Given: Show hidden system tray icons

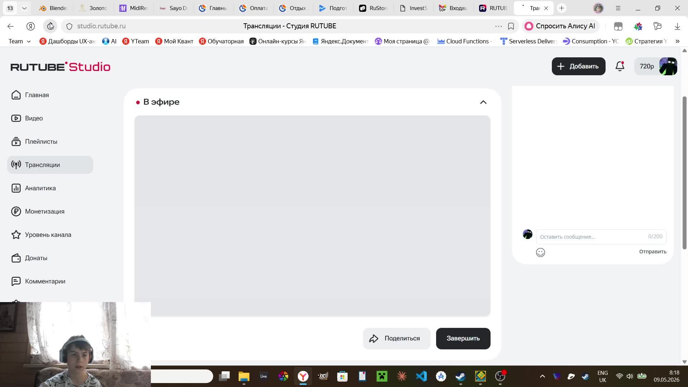Looking at the screenshot, I should (543, 376).
